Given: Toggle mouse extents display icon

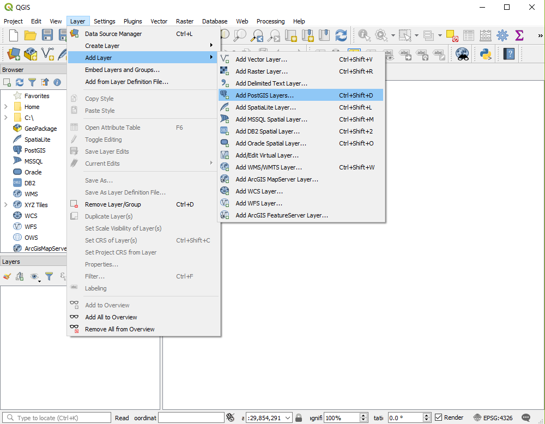Looking at the screenshot, I should [x=230, y=417].
